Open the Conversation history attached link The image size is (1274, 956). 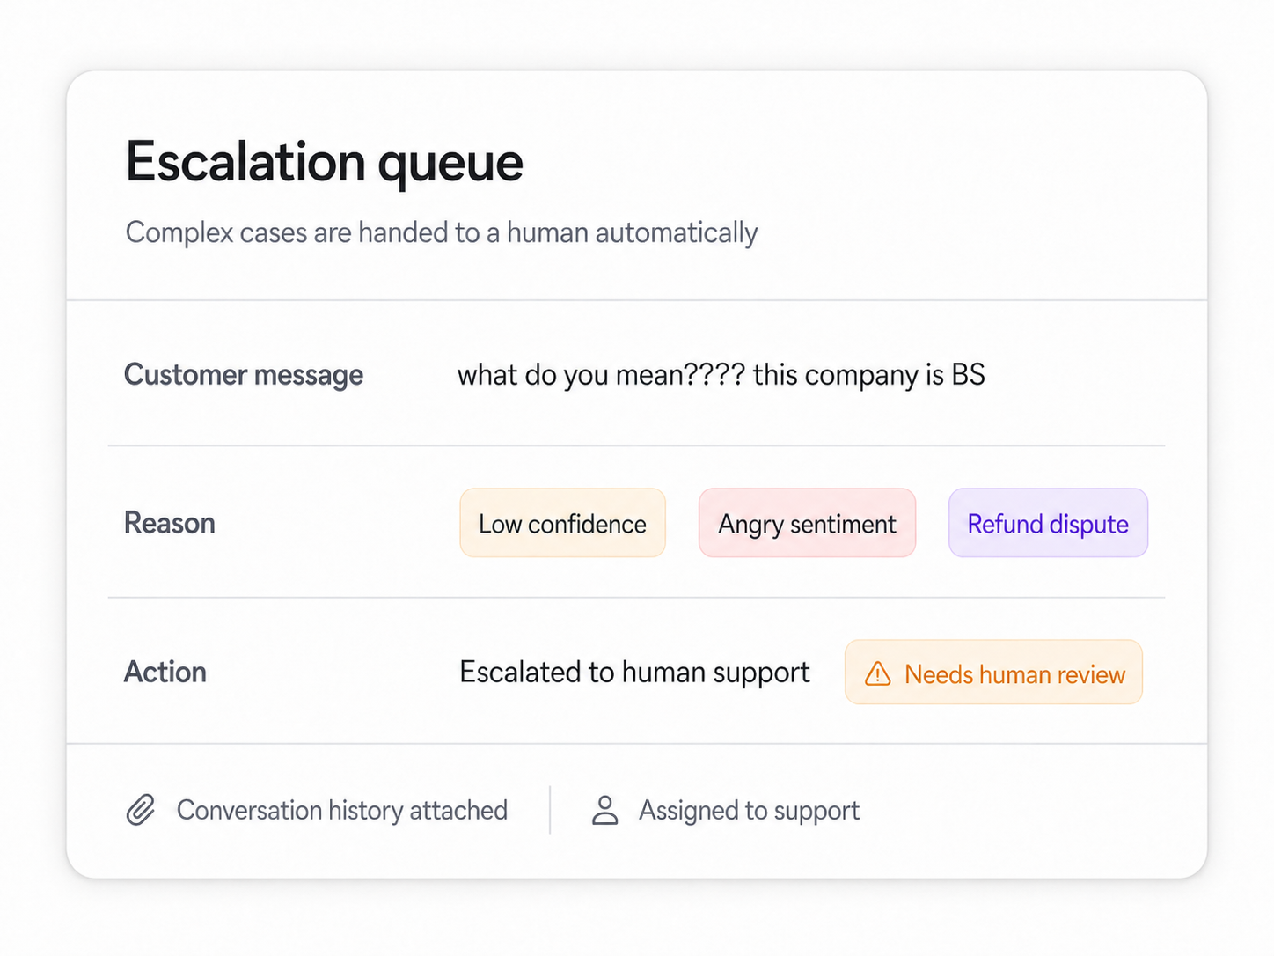pyautogui.click(x=342, y=810)
